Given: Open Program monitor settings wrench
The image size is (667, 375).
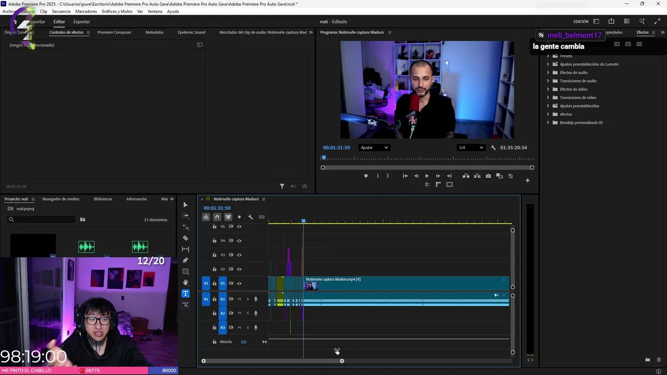Looking at the screenshot, I should coord(493,147).
